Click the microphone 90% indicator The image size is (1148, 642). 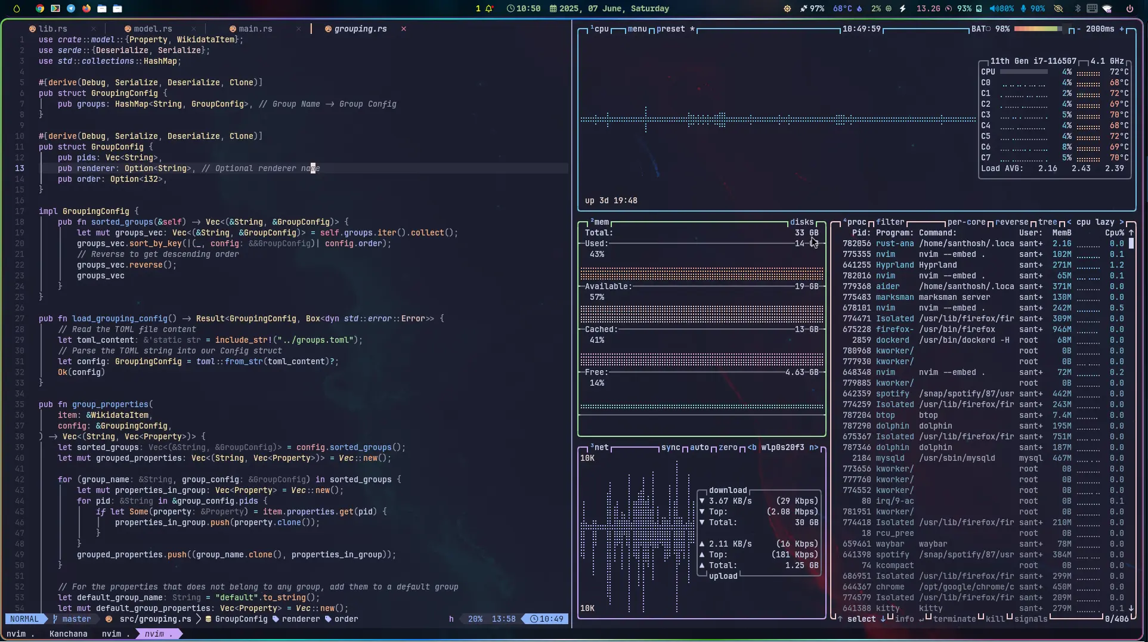[1033, 8]
